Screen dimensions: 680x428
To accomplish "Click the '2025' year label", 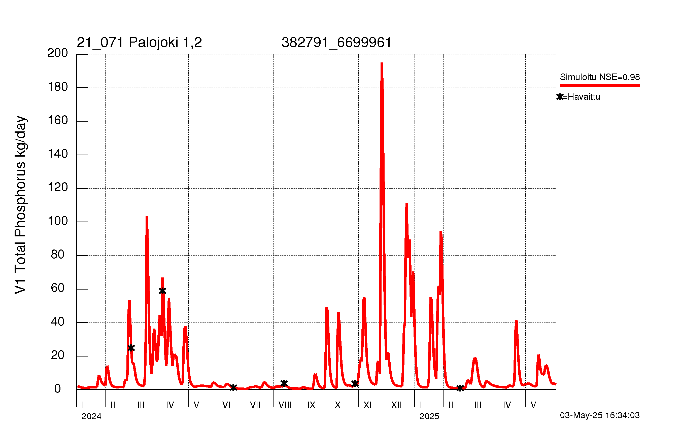I will click(x=429, y=416).
